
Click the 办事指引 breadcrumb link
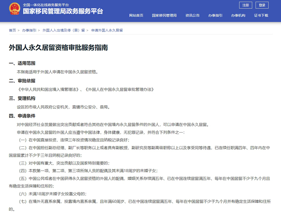click(x=29, y=30)
